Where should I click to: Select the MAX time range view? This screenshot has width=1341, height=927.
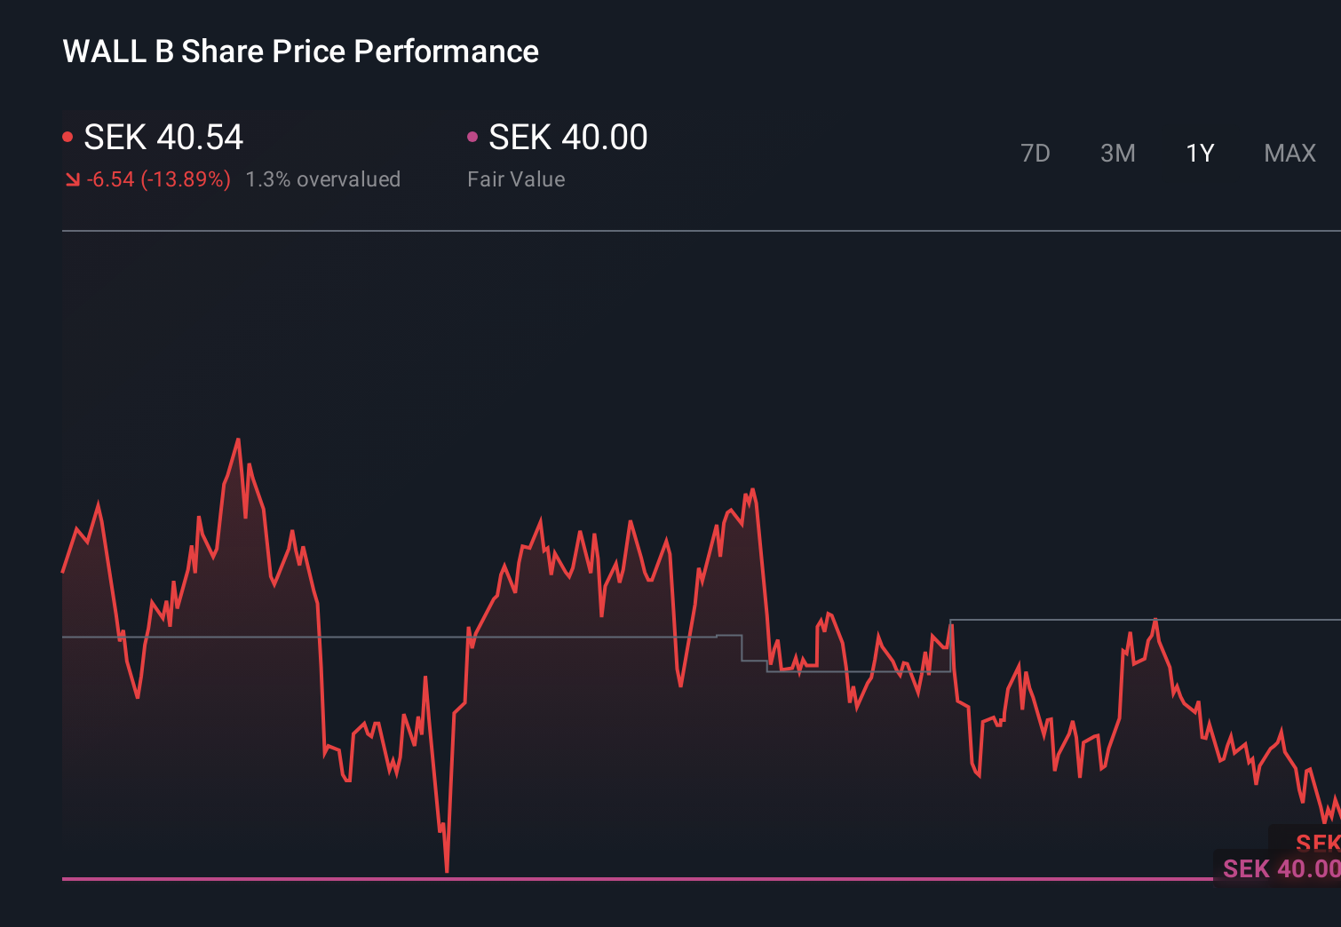tap(1289, 153)
